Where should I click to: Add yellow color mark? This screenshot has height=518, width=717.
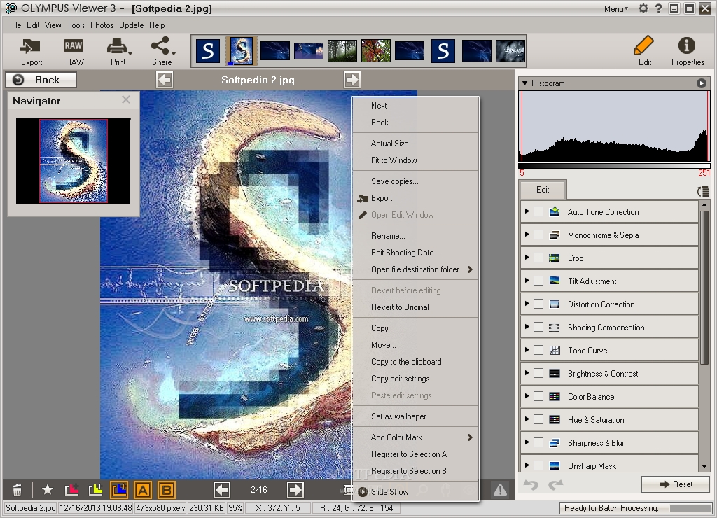point(95,490)
